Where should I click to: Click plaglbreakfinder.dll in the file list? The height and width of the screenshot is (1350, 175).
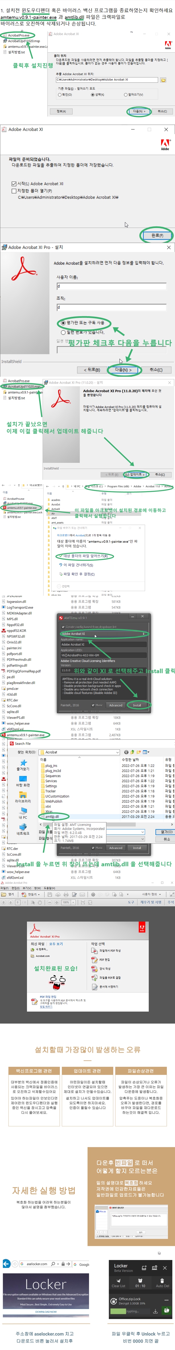coord(19,683)
